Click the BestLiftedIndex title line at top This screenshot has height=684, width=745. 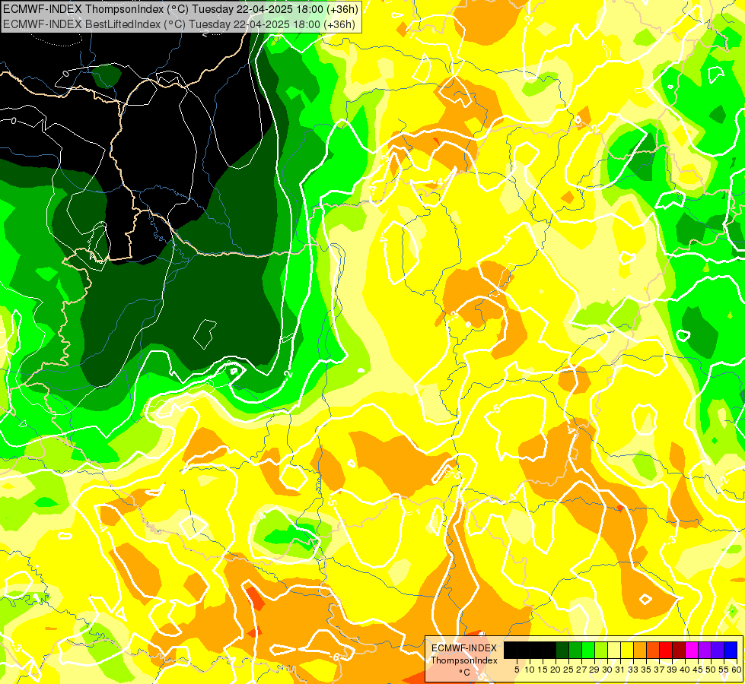[179, 24]
